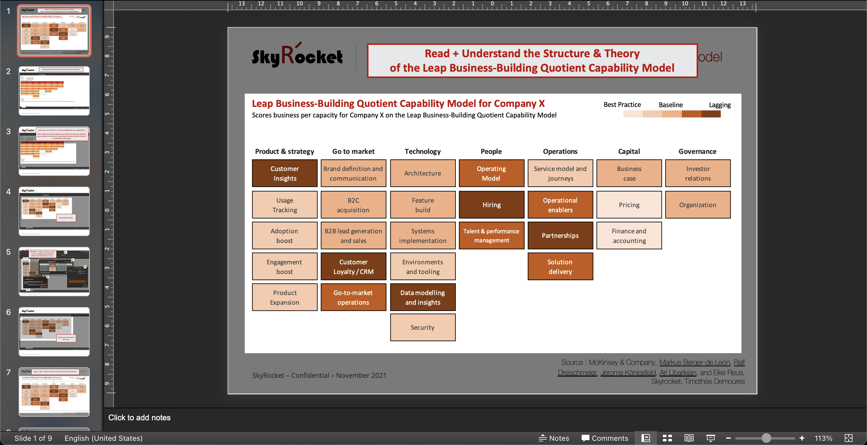Click the 'Customer Loyalty / CRM' box
The height and width of the screenshot is (445, 867).
tap(353, 266)
